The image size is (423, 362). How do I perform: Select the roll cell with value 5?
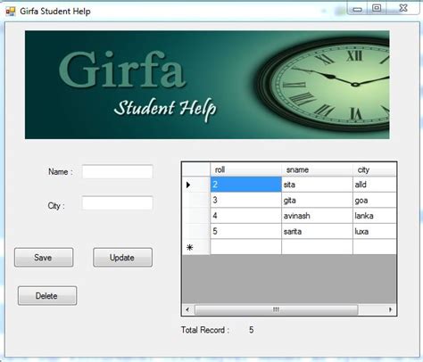[245, 231]
